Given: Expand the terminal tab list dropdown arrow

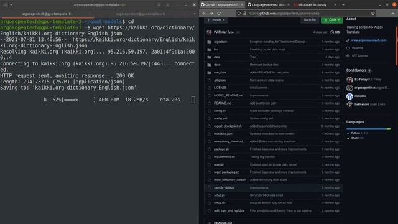Looking at the screenshot, I should pos(195,14).
